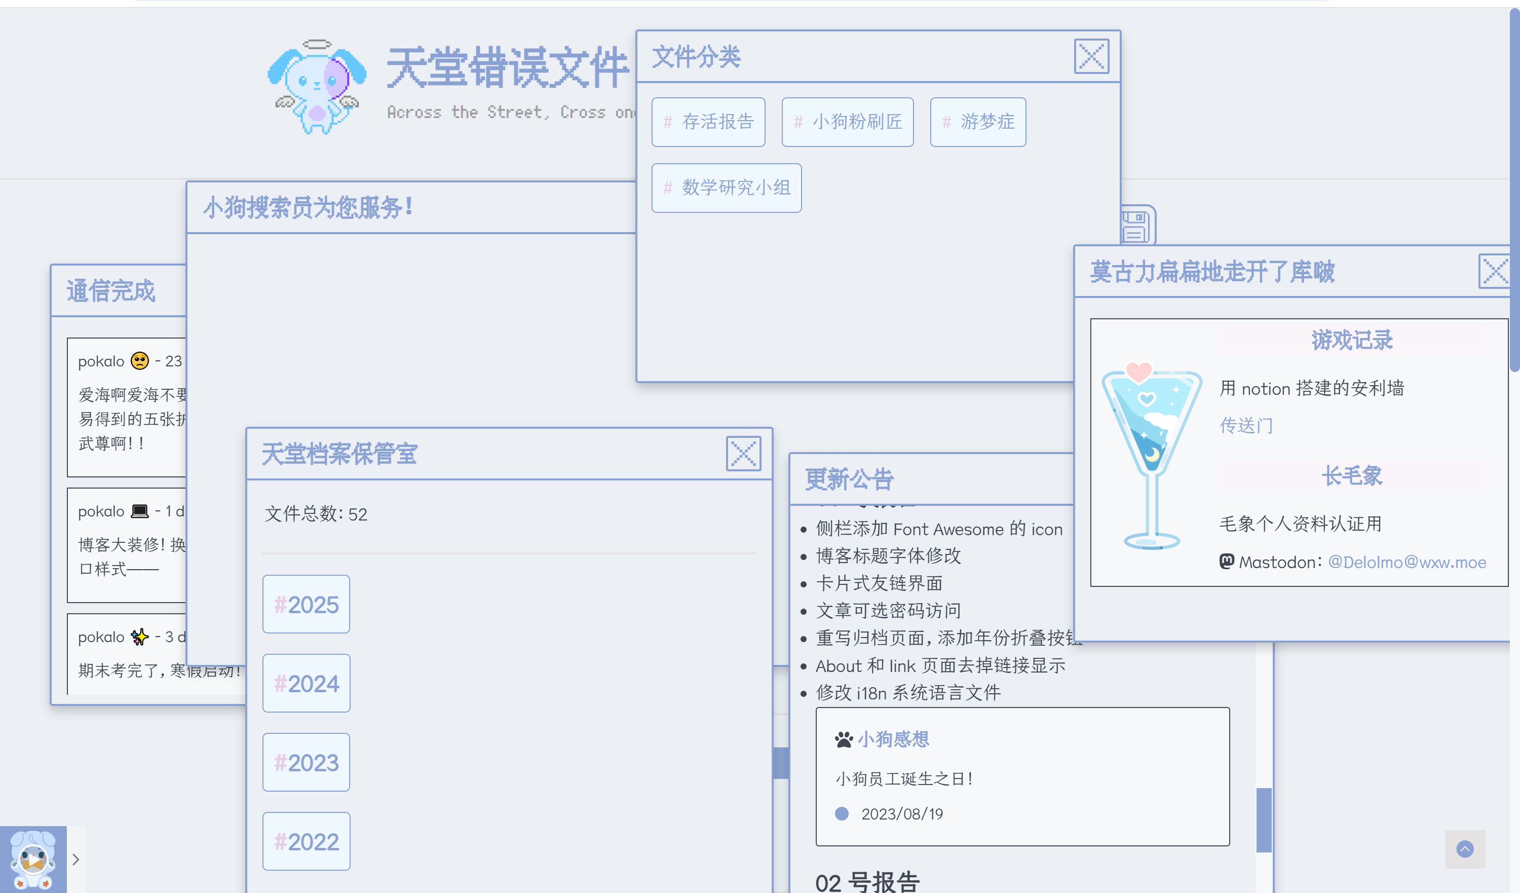Image resolution: width=1520 pixels, height=893 pixels.
Task: Open the 小狗感想 post title
Action: coord(893,739)
